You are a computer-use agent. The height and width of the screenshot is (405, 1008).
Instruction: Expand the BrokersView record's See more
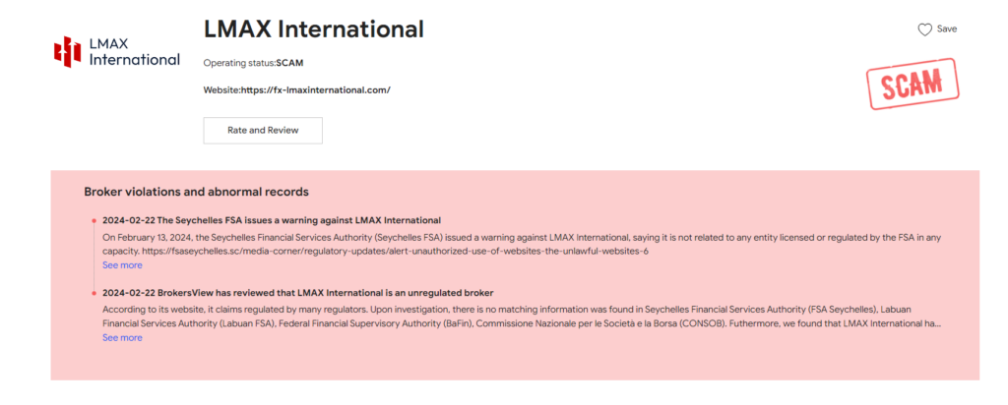[x=122, y=337]
